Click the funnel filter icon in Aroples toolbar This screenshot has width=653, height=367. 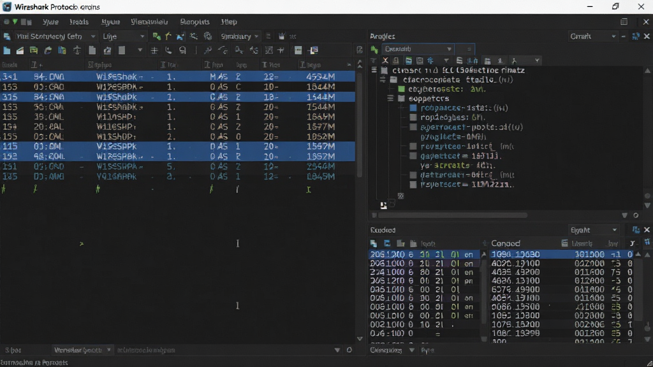tap(446, 61)
